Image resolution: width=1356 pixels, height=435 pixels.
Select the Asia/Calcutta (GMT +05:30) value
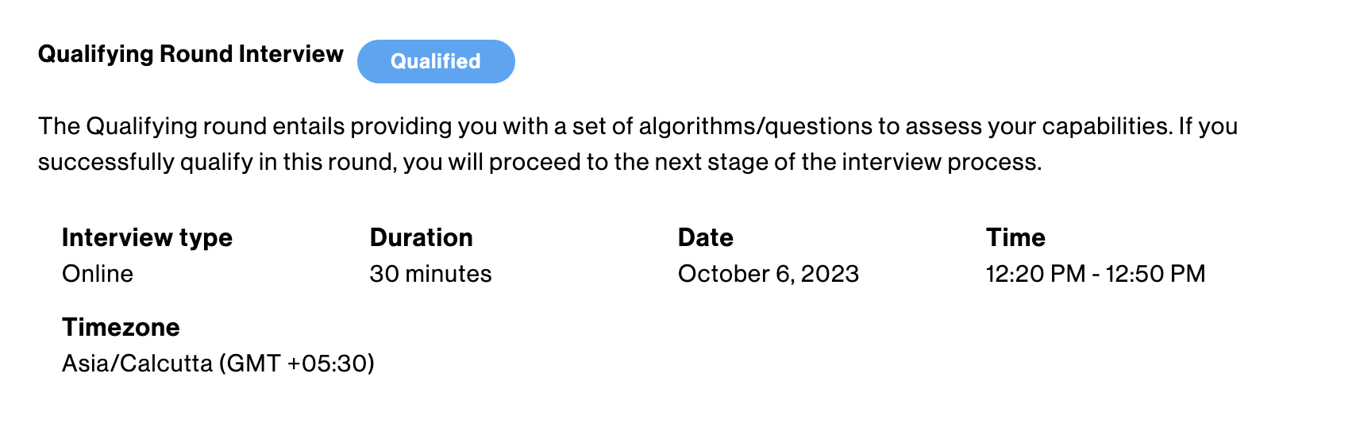pos(218,364)
